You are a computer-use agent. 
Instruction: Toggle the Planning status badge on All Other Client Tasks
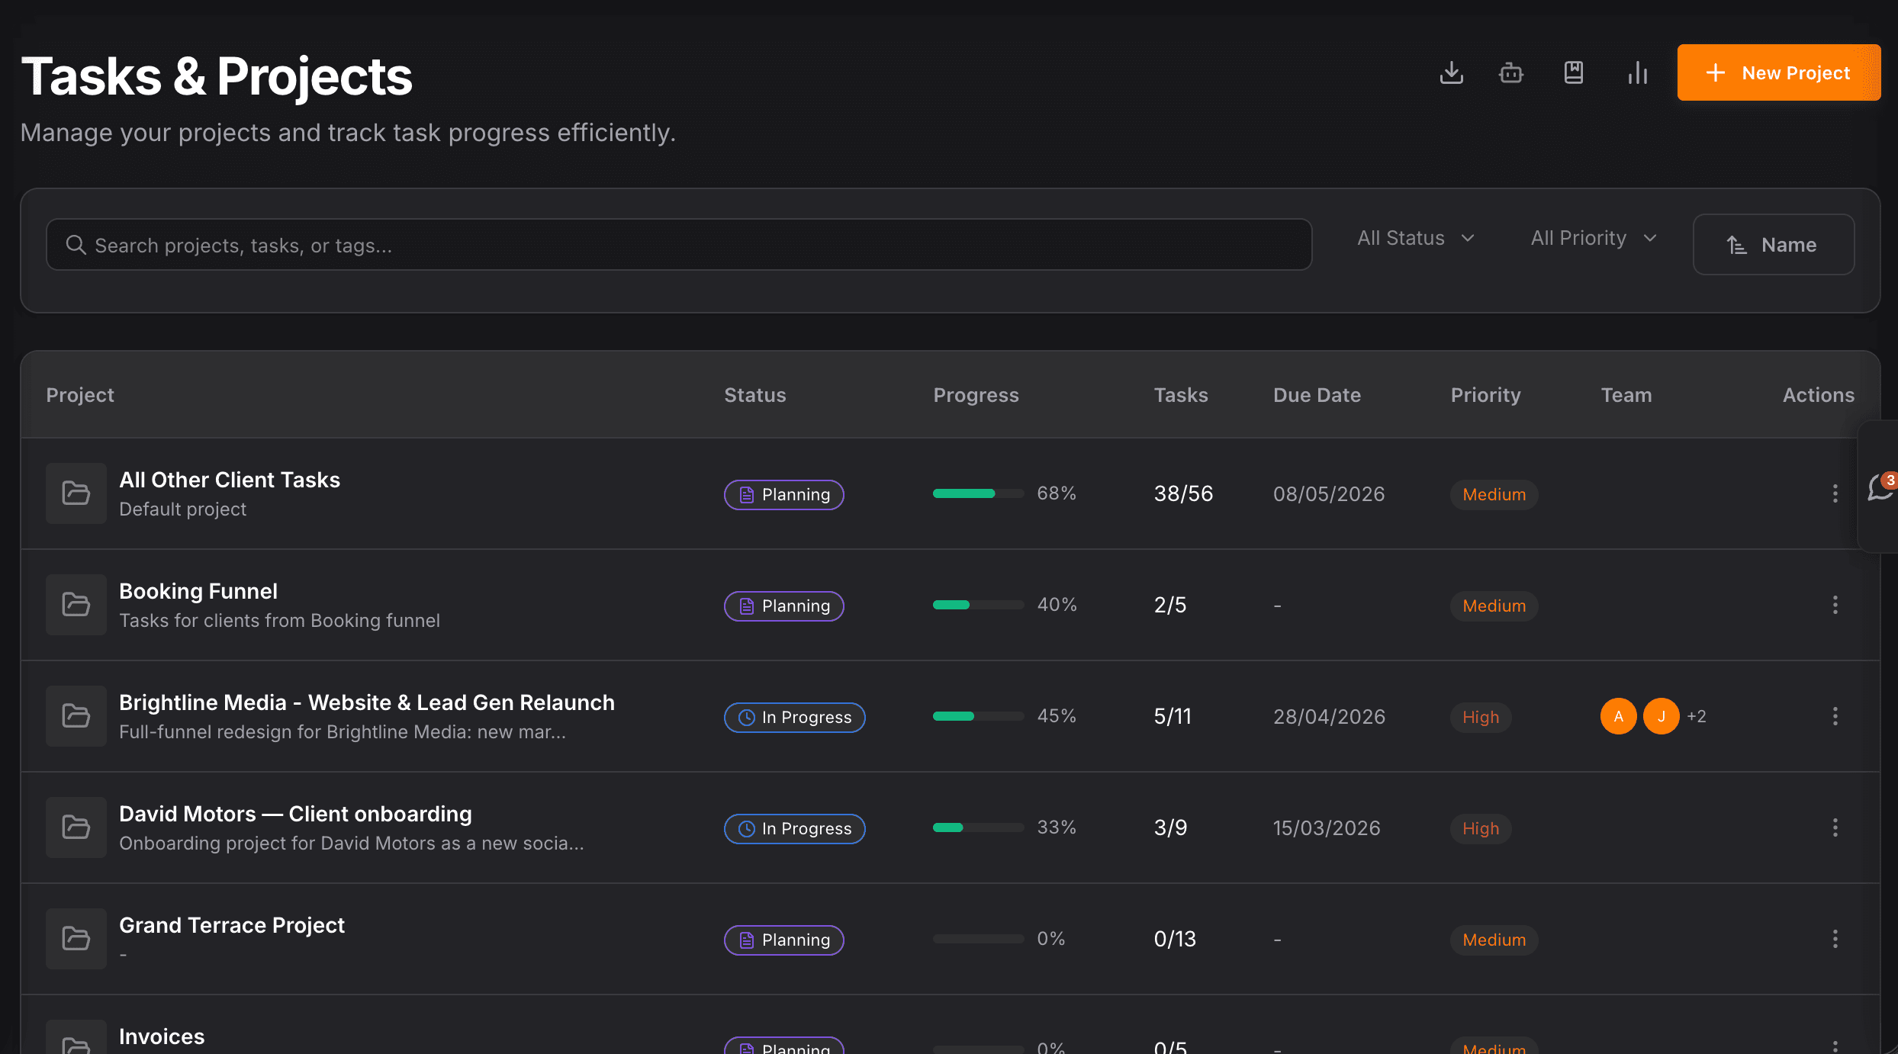(x=783, y=494)
